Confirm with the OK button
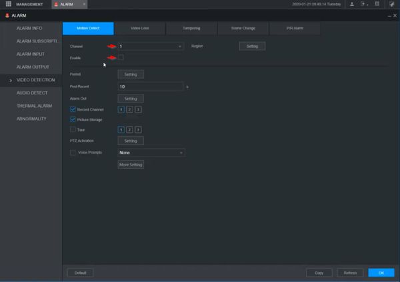 tap(381, 273)
